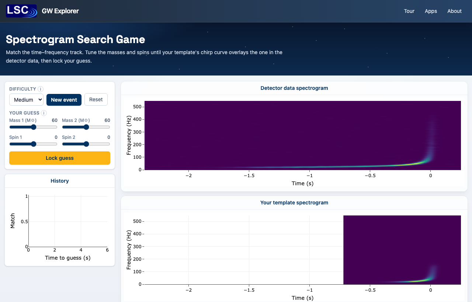Click inside the History match plot
The height and width of the screenshot is (302, 472).
[68, 222]
